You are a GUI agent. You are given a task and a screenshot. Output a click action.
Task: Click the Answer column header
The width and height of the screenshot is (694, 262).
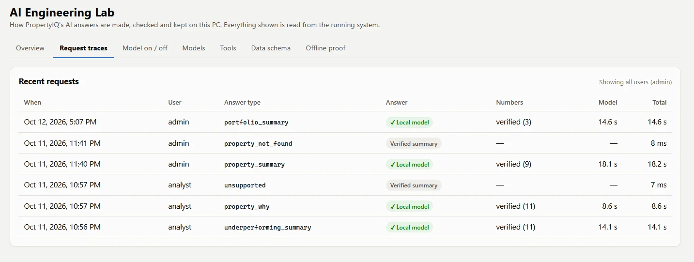point(397,102)
